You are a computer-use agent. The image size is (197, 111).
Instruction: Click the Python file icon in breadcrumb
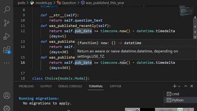coord(32,3)
